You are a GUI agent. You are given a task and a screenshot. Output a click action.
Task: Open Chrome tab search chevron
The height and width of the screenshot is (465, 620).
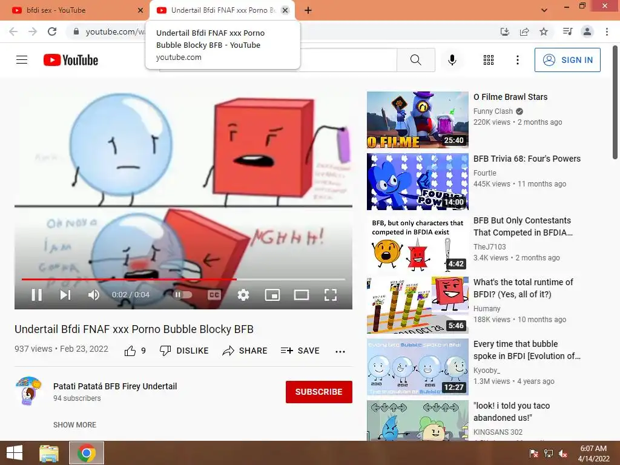click(x=544, y=10)
